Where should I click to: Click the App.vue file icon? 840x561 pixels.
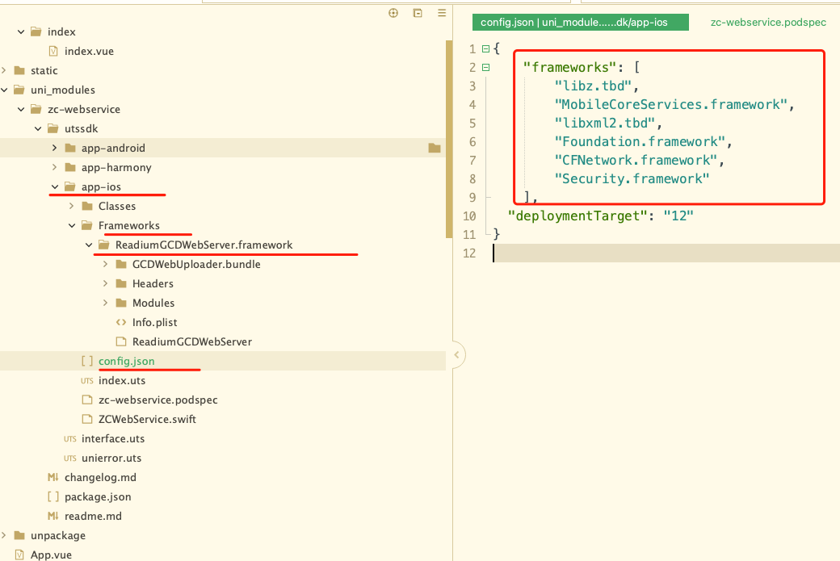[19, 555]
